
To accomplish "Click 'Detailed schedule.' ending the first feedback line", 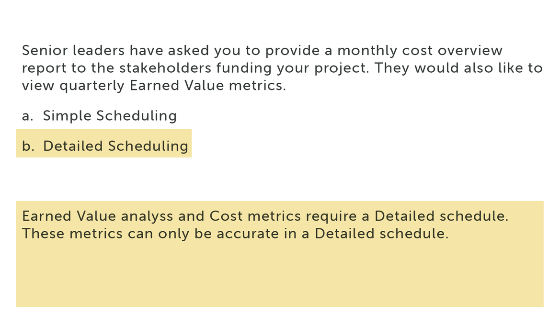I will pyautogui.click(x=441, y=216).
